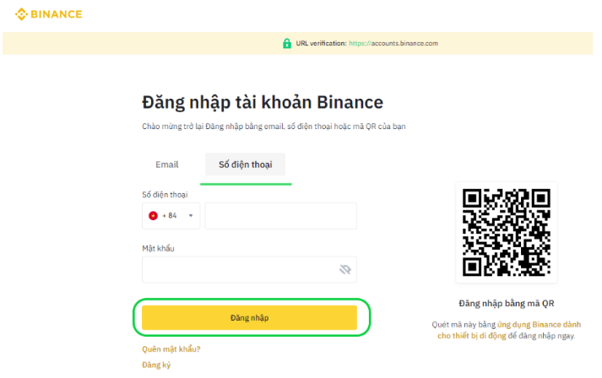Select the Số điện thoại tab

tap(246, 165)
